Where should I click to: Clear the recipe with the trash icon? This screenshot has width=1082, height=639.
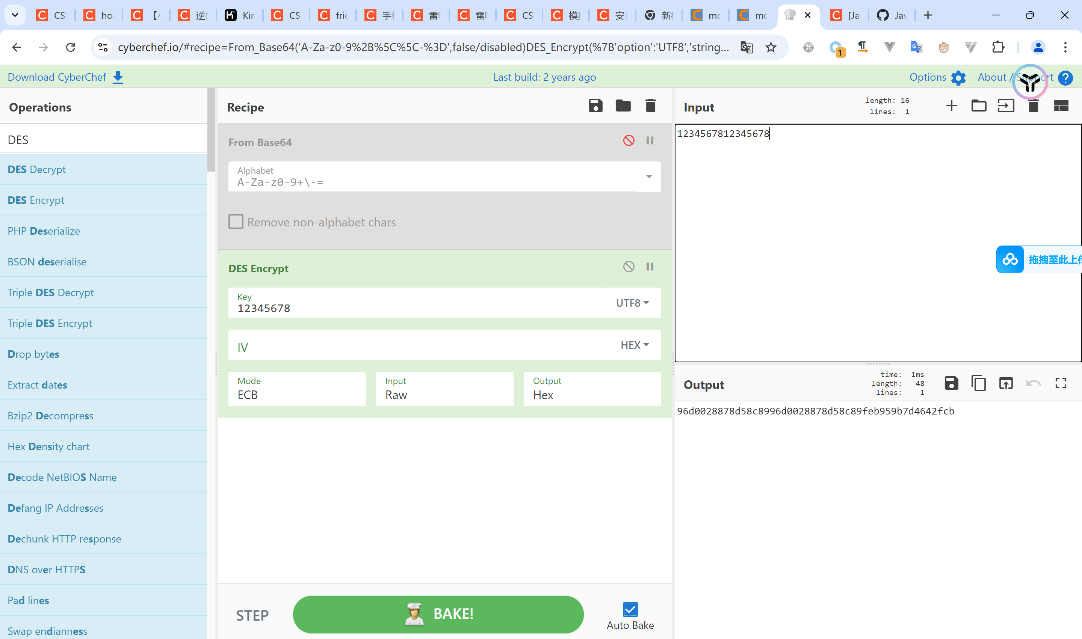tap(651, 106)
